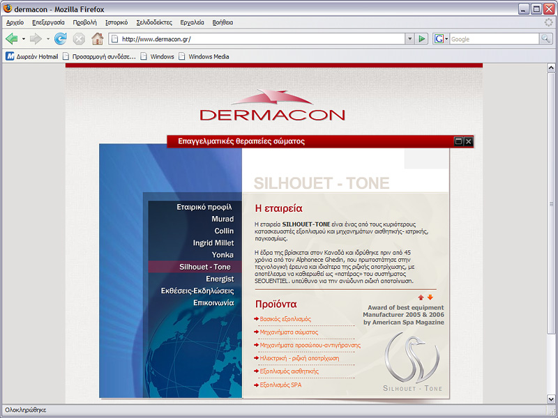The image size is (558, 418).
Task: Open the Forward button history dropdown arrow
Action: (47, 39)
